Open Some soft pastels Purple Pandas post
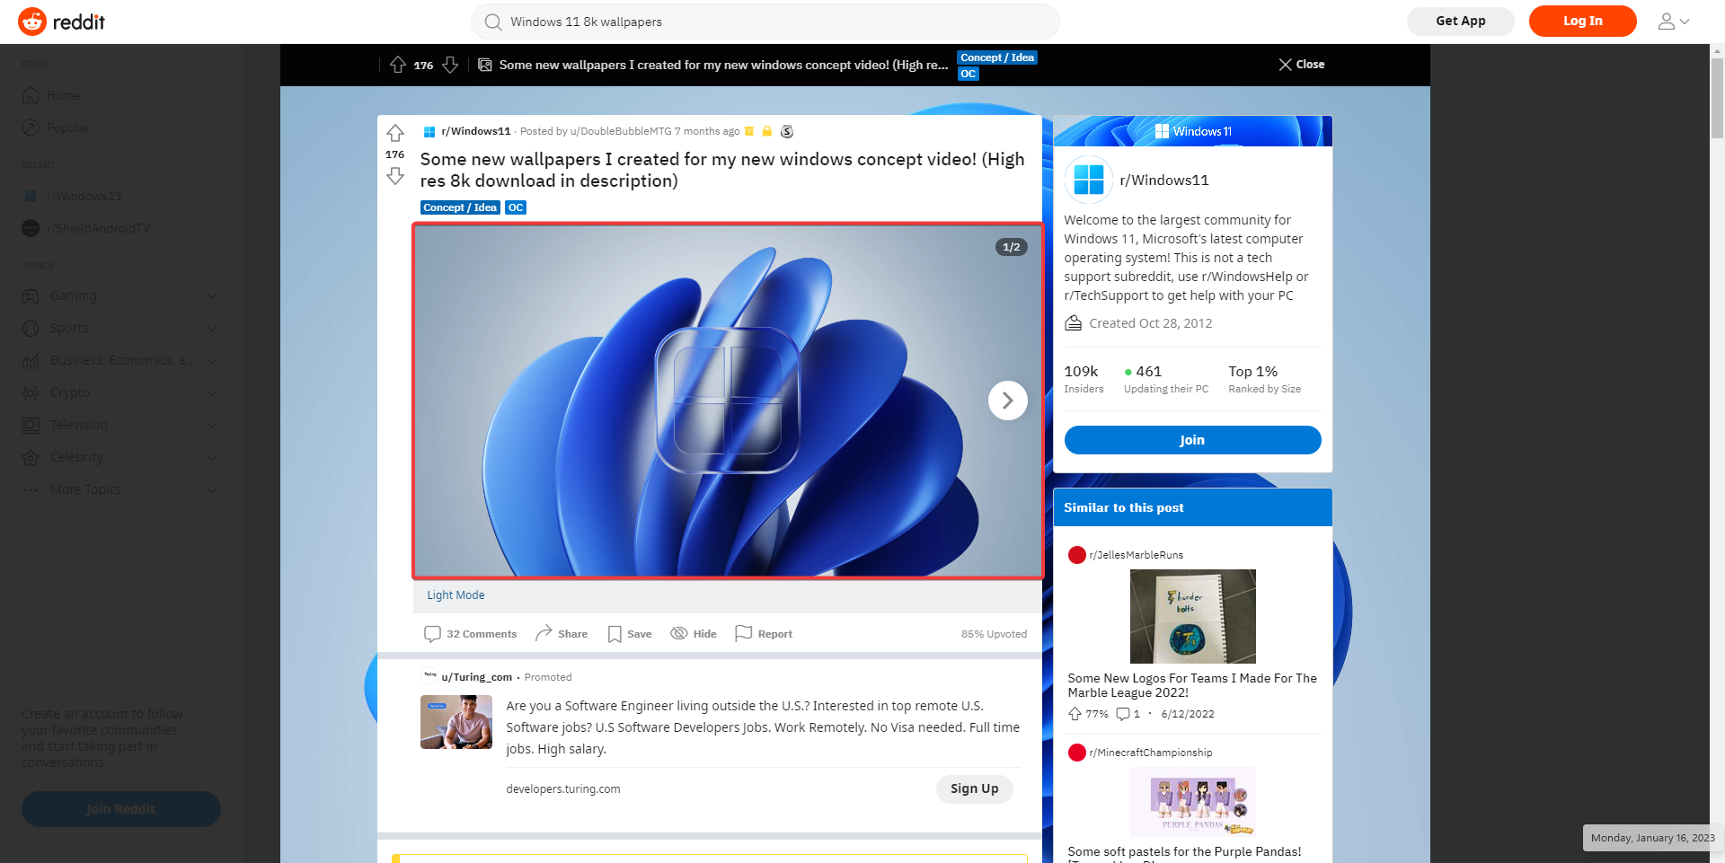1725x863 pixels. point(1184,852)
